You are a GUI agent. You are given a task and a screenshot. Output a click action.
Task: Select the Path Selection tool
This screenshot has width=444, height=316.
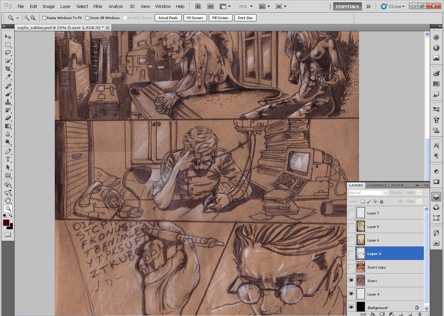pos(8,167)
